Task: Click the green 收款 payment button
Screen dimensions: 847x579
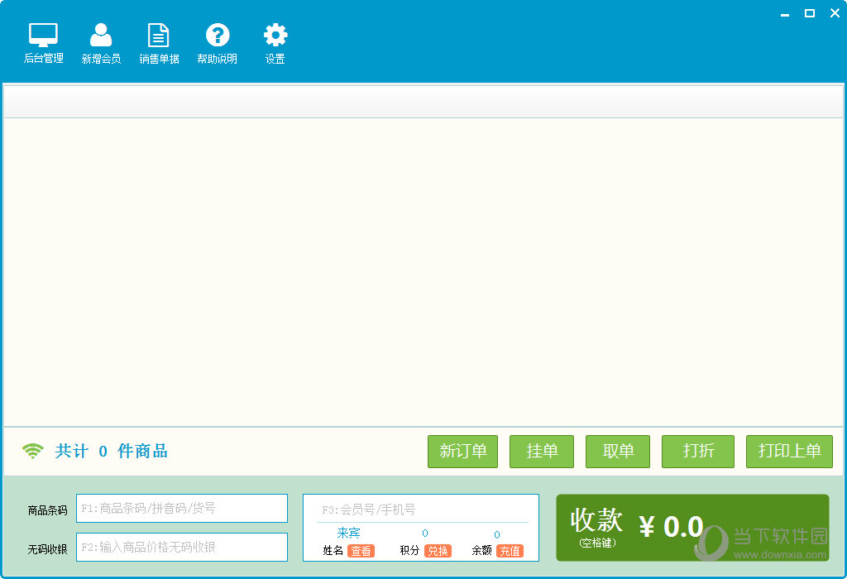Action: point(692,528)
